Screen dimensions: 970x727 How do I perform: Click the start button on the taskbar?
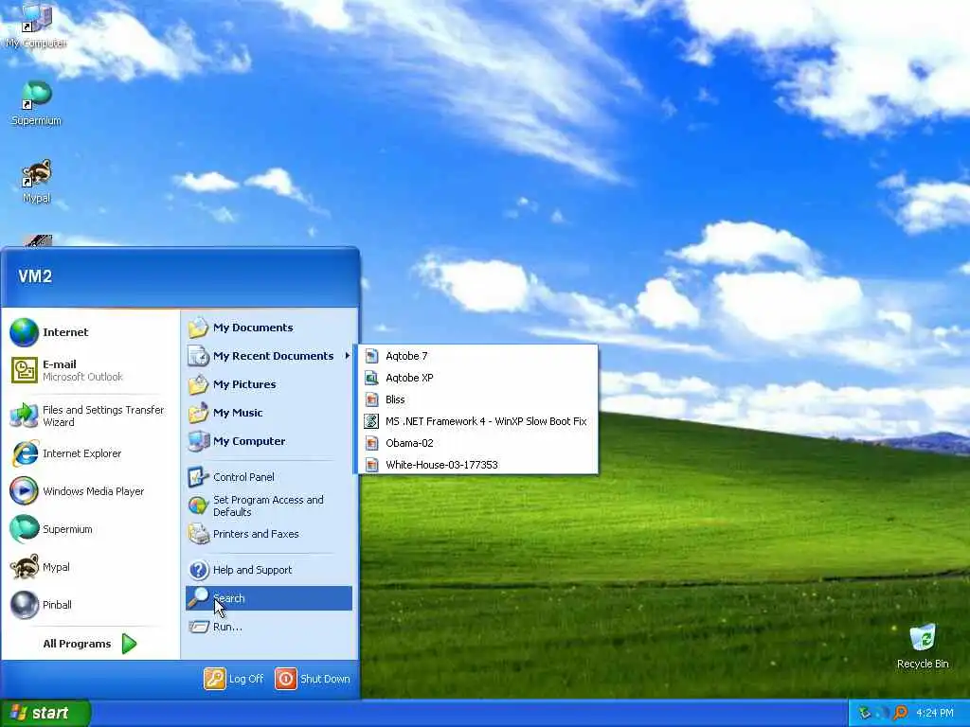(45, 713)
